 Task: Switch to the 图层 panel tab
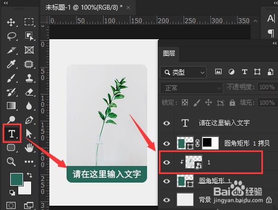click(x=169, y=53)
